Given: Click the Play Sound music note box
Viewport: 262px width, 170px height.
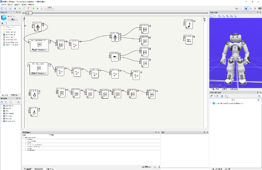Looking at the screenshot, I should (188, 24).
